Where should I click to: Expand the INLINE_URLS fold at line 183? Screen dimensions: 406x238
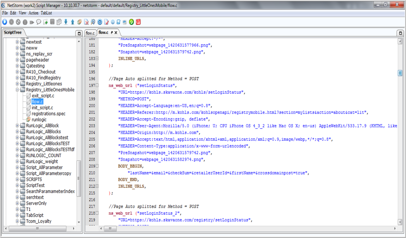(x=97, y=58)
